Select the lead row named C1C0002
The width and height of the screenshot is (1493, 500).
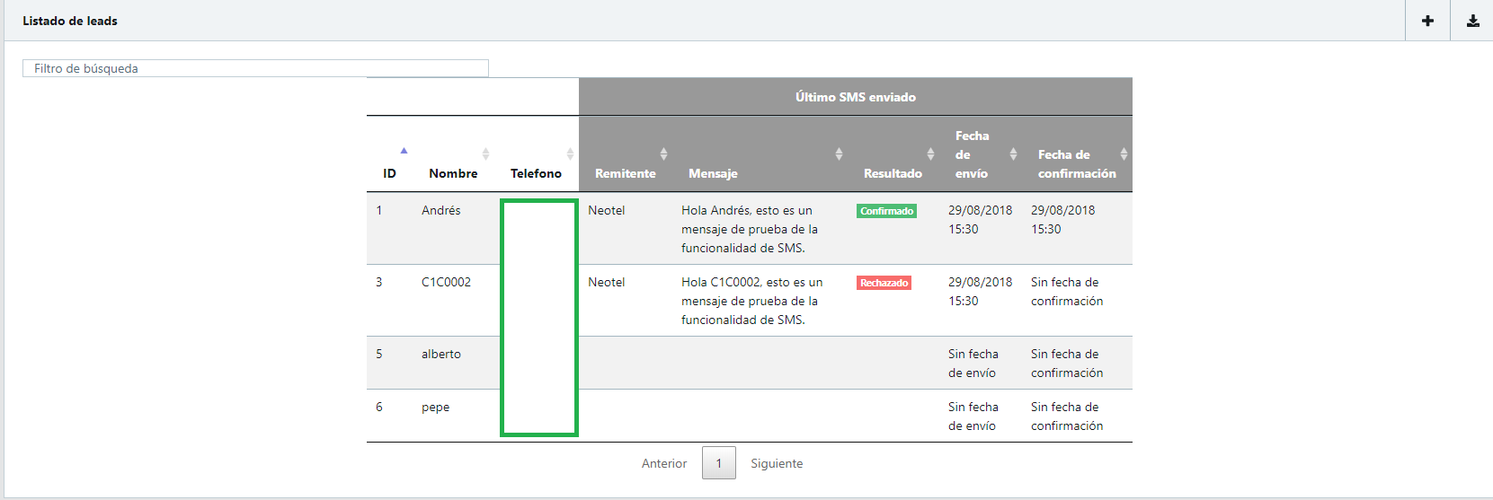[x=446, y=282]
